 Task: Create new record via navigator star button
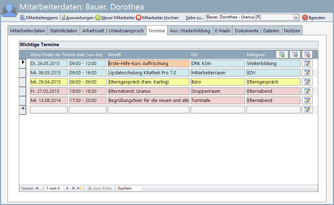[x=79, y=188]
